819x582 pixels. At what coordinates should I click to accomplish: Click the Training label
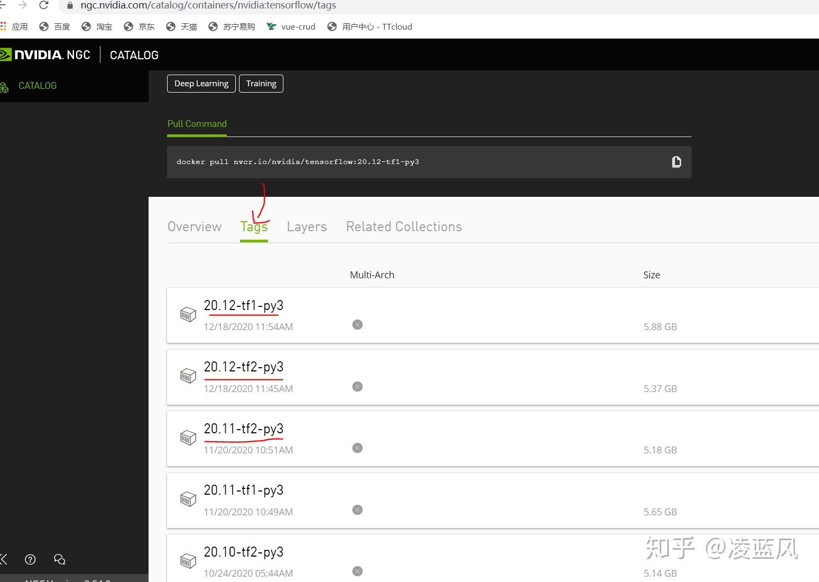(x=261, y=83)
